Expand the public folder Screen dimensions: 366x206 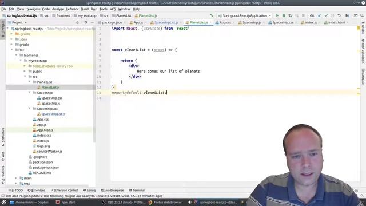(25, 71)
